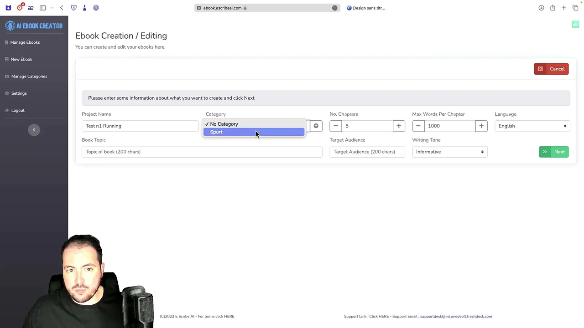This screenshot has height=328, width=584.
Task: Click the Logout sidebar icon
Action: coord(6,110)
